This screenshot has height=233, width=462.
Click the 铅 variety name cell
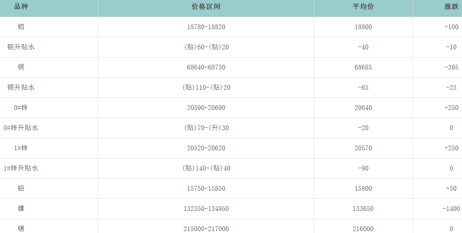(21, 188)
